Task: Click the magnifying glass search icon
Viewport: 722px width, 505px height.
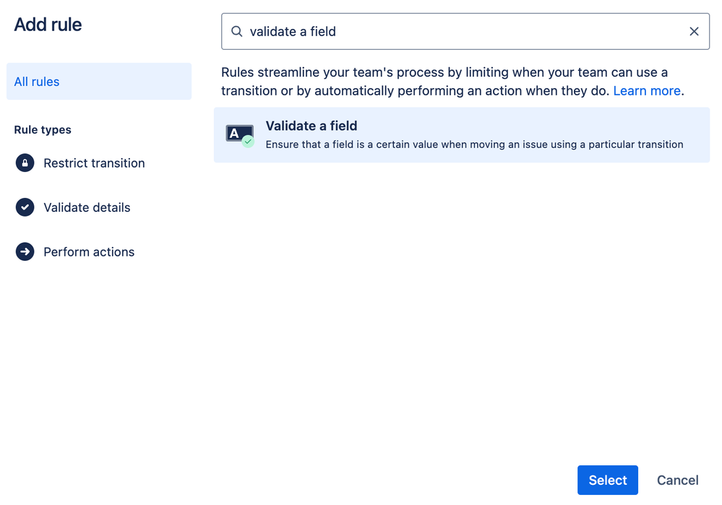Action: pyautogui.click(x=236, y=32)
